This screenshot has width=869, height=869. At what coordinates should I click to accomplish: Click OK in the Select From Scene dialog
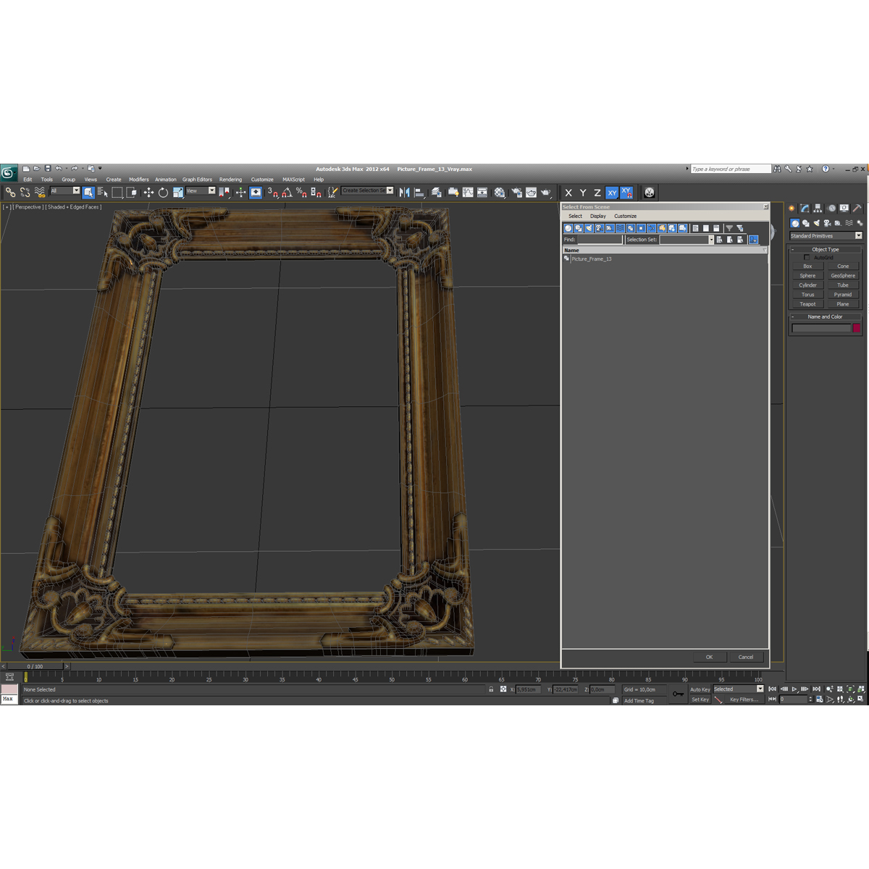(x=709, y=657)
